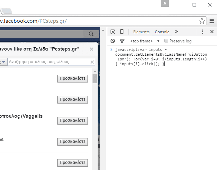Click the fourth Προσκαλέστε invite button
Screen dimensions: 217x170
click(x=73, y=142)
